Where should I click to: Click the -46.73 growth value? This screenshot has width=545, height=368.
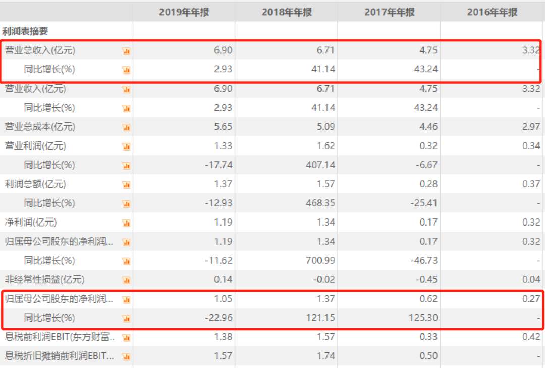coord(424,260)
